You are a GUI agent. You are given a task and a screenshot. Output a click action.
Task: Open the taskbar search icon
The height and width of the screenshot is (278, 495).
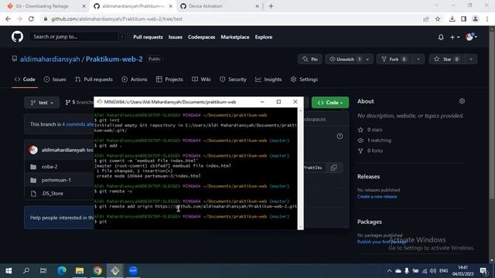coord(26,271)
